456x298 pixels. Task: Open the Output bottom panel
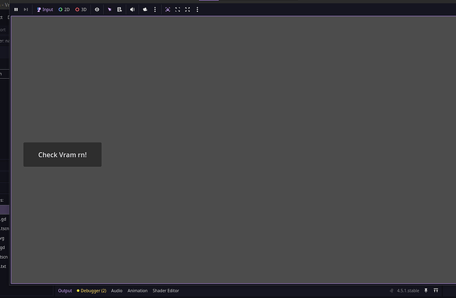(x=65, y=291)
